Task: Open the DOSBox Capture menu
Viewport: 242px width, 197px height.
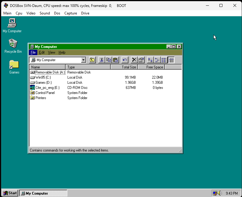Action: pos(71,13)
